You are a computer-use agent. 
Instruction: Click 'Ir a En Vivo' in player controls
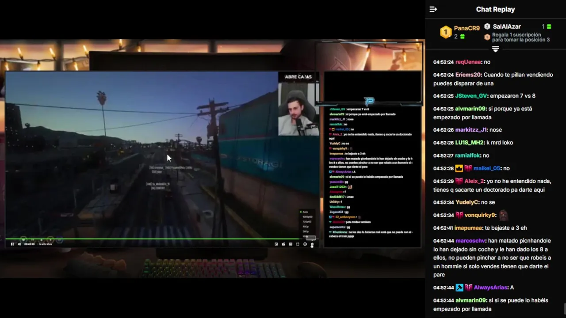[x=46, y=244]
